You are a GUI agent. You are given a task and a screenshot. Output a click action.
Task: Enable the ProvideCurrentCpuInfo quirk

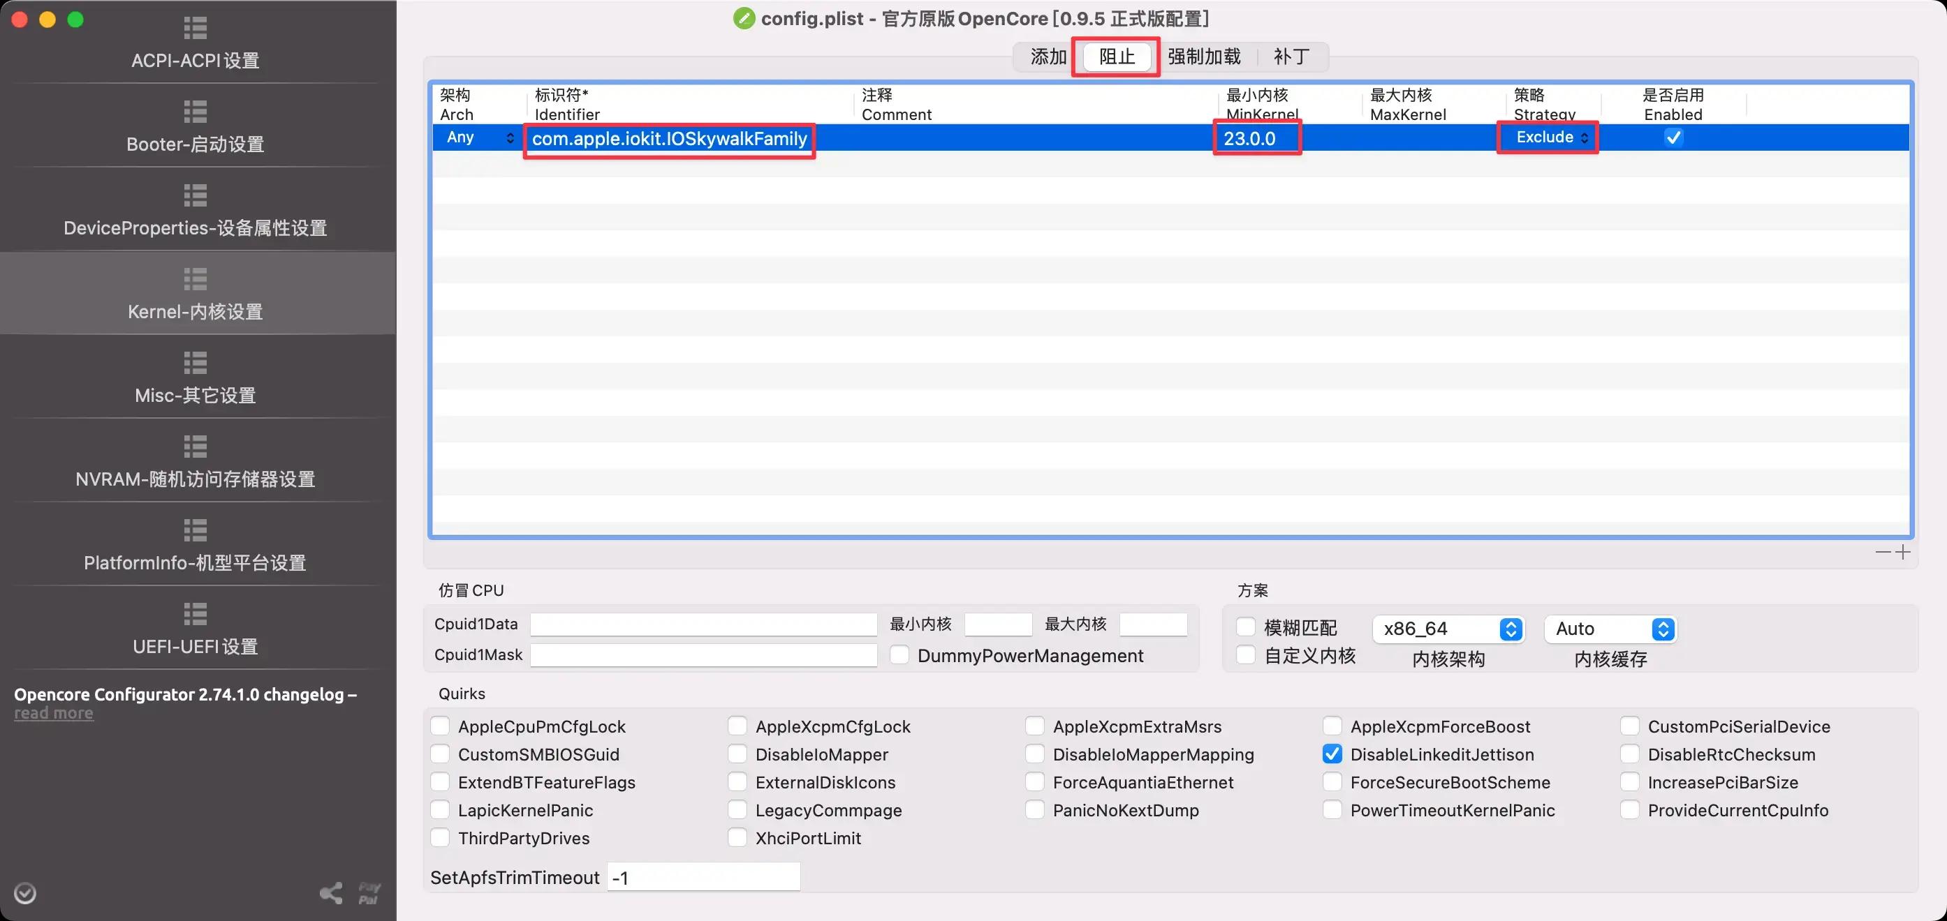coord(1629,810)
